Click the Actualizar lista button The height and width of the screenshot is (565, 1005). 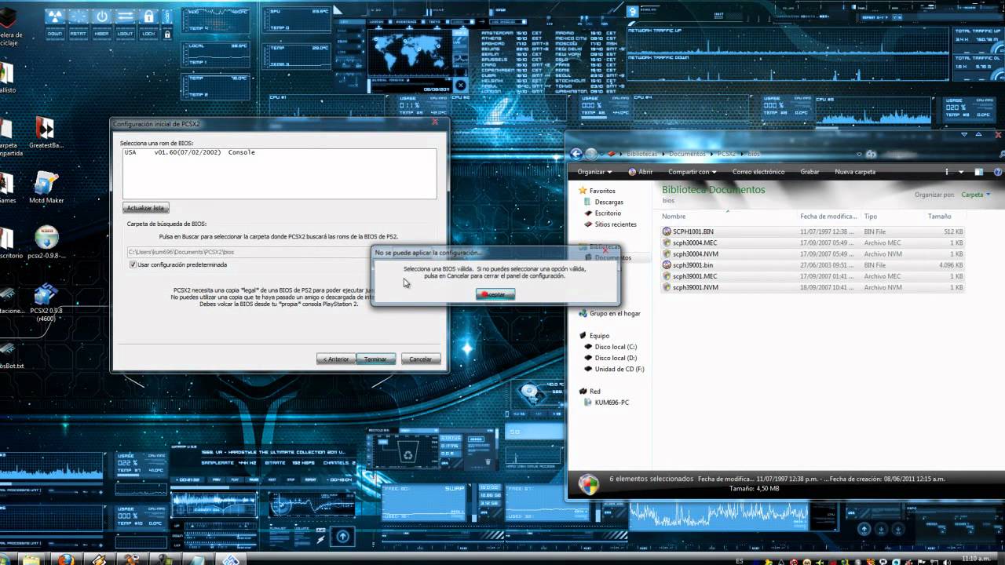click(146, 208)
